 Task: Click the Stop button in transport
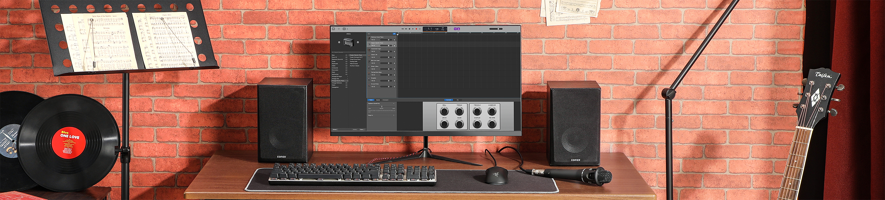[x=410, y=29]
